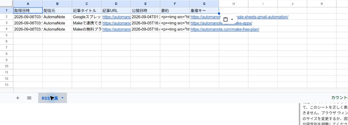Select column C header
Image resolution: width=348 pixels, height=125 pixels.
click(87, 4)
